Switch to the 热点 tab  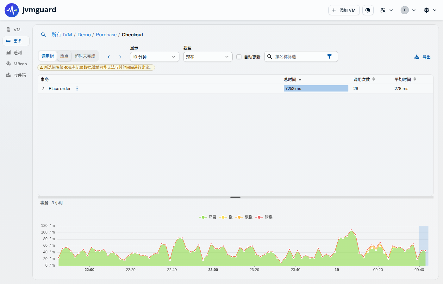click(x=64, y=56)
